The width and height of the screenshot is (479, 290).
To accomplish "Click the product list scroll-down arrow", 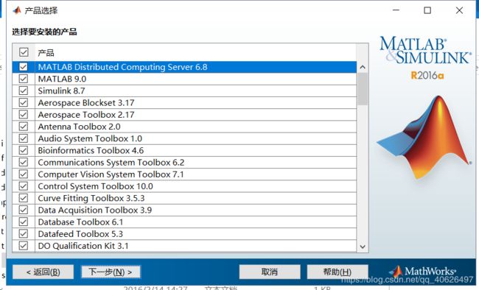I will pyautogui.click(x=363, y=247).
